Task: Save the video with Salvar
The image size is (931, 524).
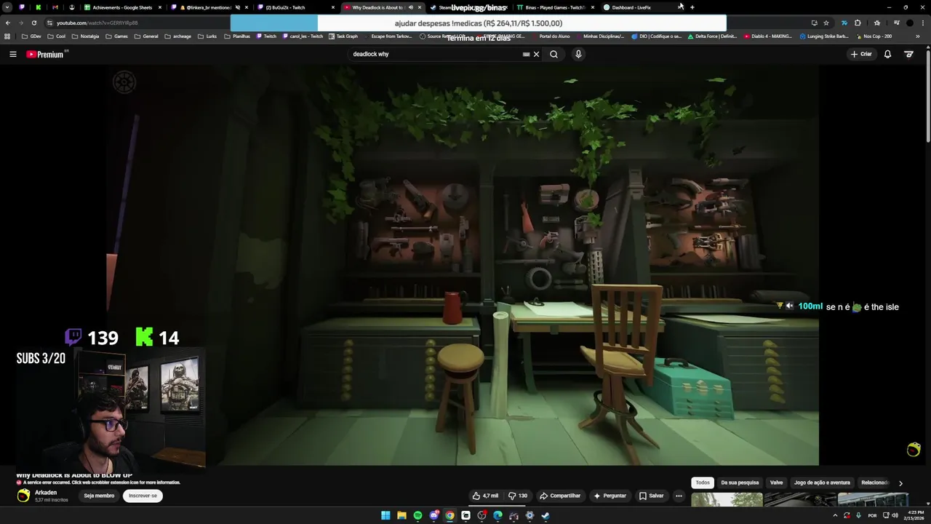Action: click(652, 496)
